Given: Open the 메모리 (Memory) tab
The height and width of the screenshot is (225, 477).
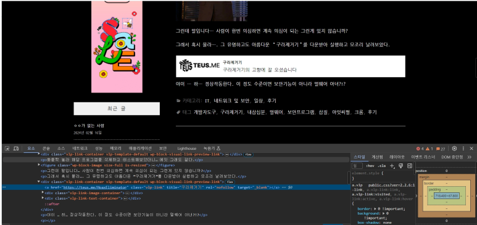Looking at the screenshot, I should point(115,149).
